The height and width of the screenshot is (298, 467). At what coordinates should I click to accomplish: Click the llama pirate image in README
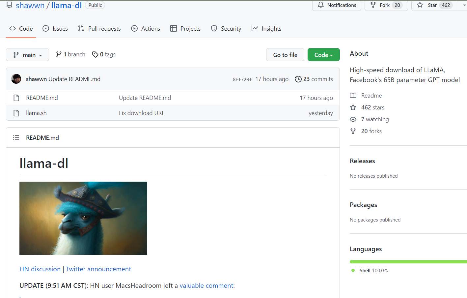[83, 218]
